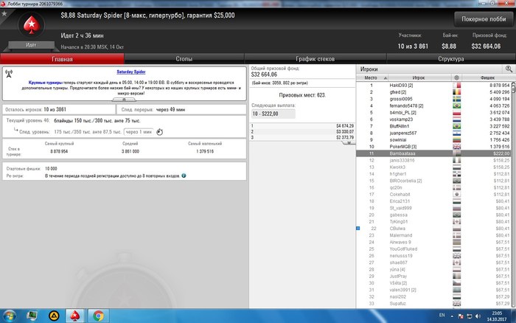516x323 pixels.
Task: Click the UK flag next to PokerMGB
Action: pyautogui.click(x=456, y=147)
